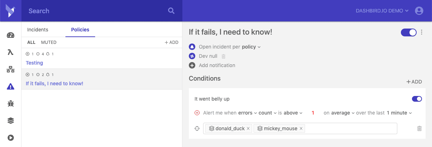Open the layers stack sidebar icon
Screen dimensions: 432x147
(10, 121)
